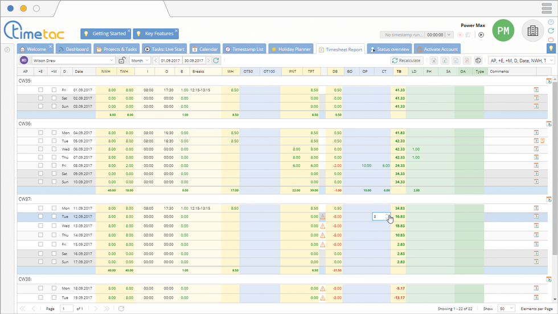Click the PM user avatar

(x=503, y=31)
